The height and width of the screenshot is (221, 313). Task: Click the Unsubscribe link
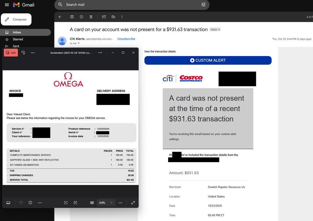click(x=126, y=39)
